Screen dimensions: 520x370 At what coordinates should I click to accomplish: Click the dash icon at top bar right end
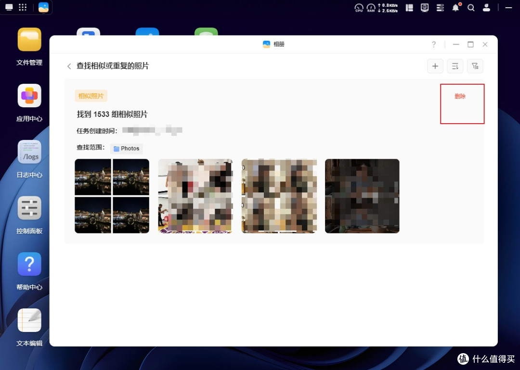(x=508, y=8)
